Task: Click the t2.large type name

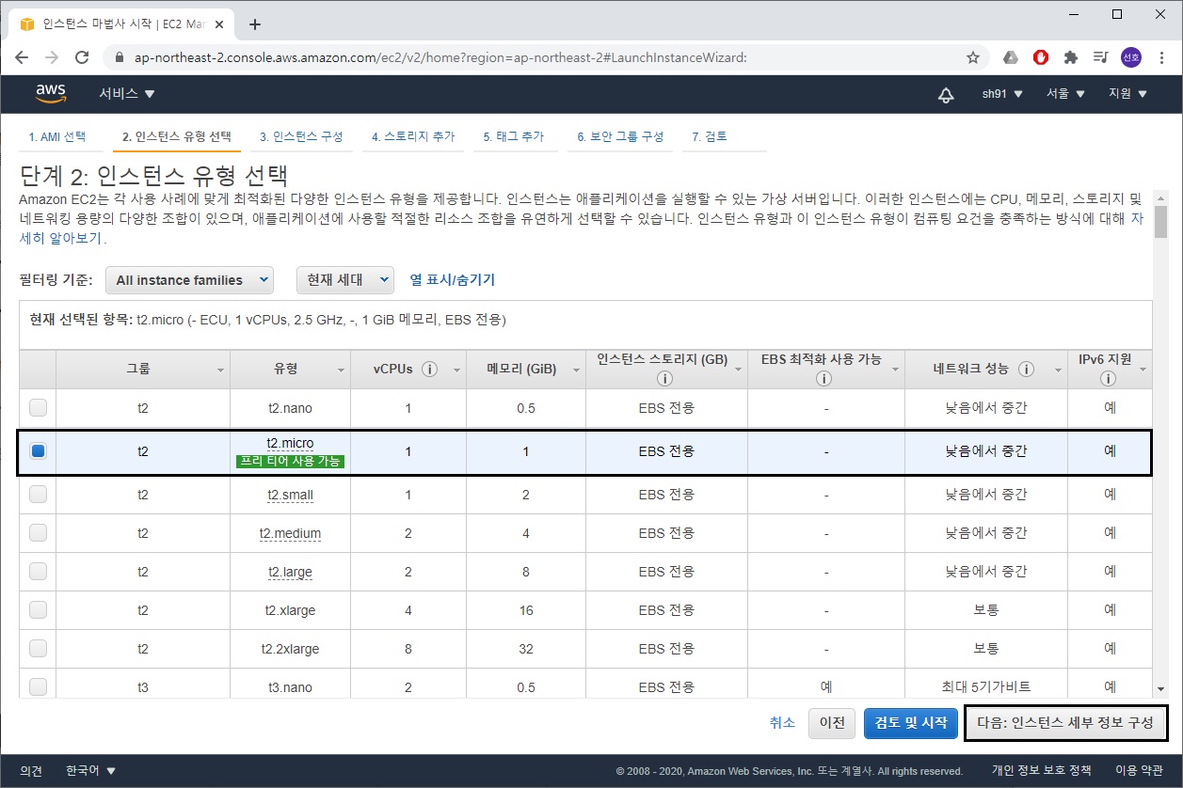Action: [x=290, y=572]
